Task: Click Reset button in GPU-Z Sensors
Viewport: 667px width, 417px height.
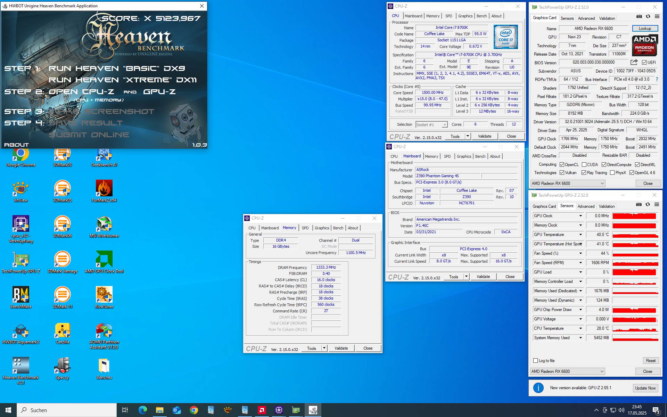Action: pos(651,361)
